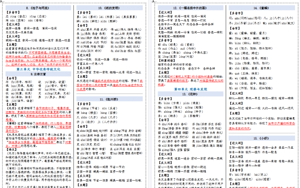The image size is (300, 188).
Task: Click the line starting "便: biàn（方便）"
Action: click(x=179, y=103)
